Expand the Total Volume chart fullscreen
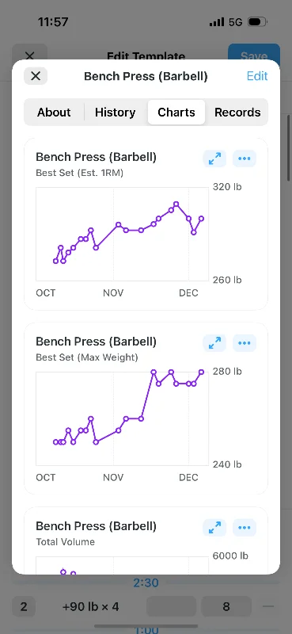This screenshot has height=634, width=292. pyautogui.click(x=214, y=527)
